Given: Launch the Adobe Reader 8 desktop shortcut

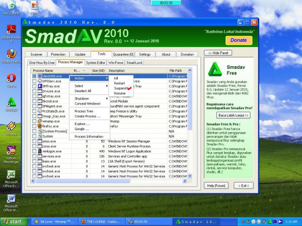Looking at the screenshot, I should point(11,34).
